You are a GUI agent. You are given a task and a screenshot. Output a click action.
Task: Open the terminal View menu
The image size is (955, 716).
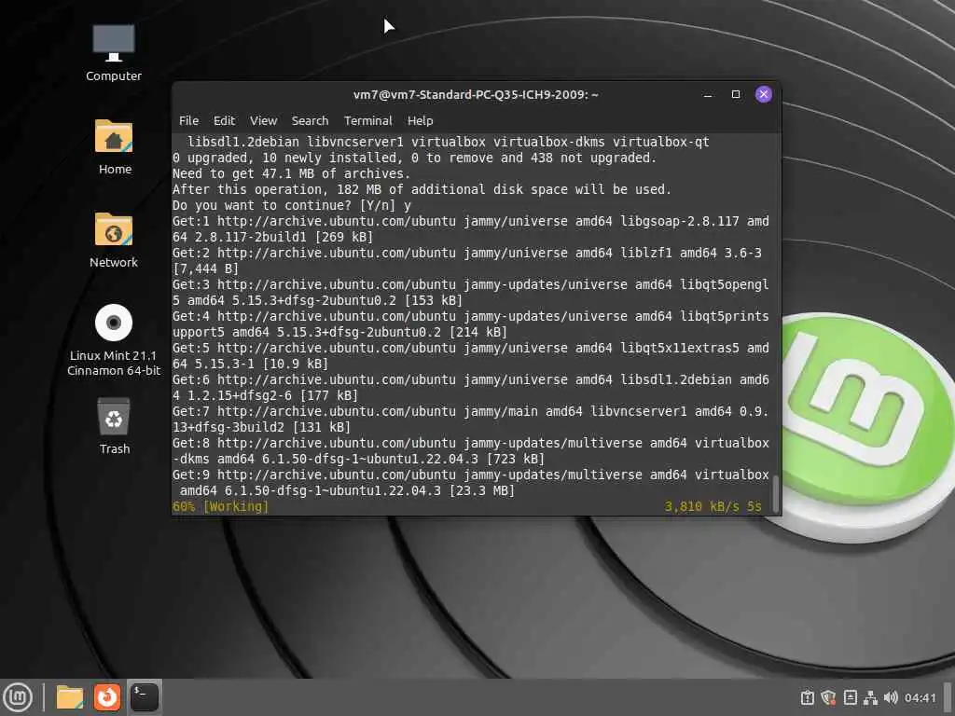coord(263,120)
